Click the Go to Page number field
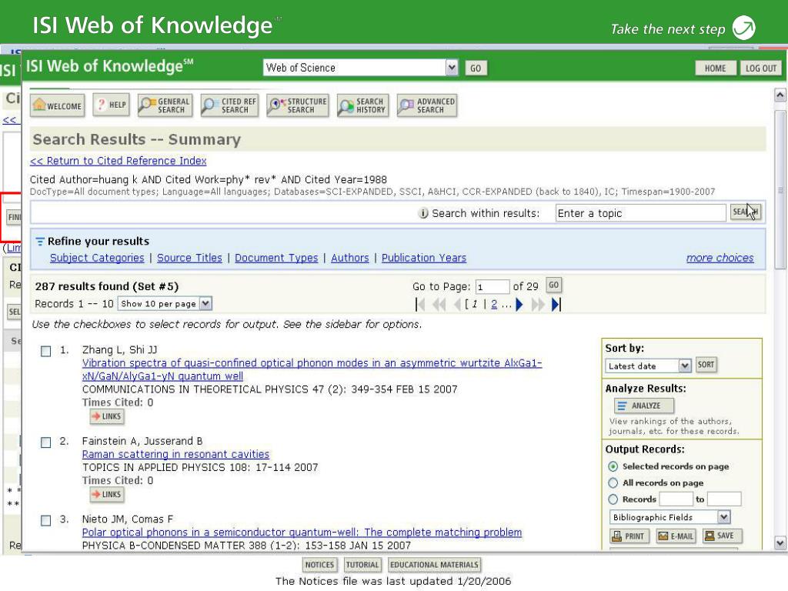The image size is (788, 591). pyautogui.click(x=492, y=286)
